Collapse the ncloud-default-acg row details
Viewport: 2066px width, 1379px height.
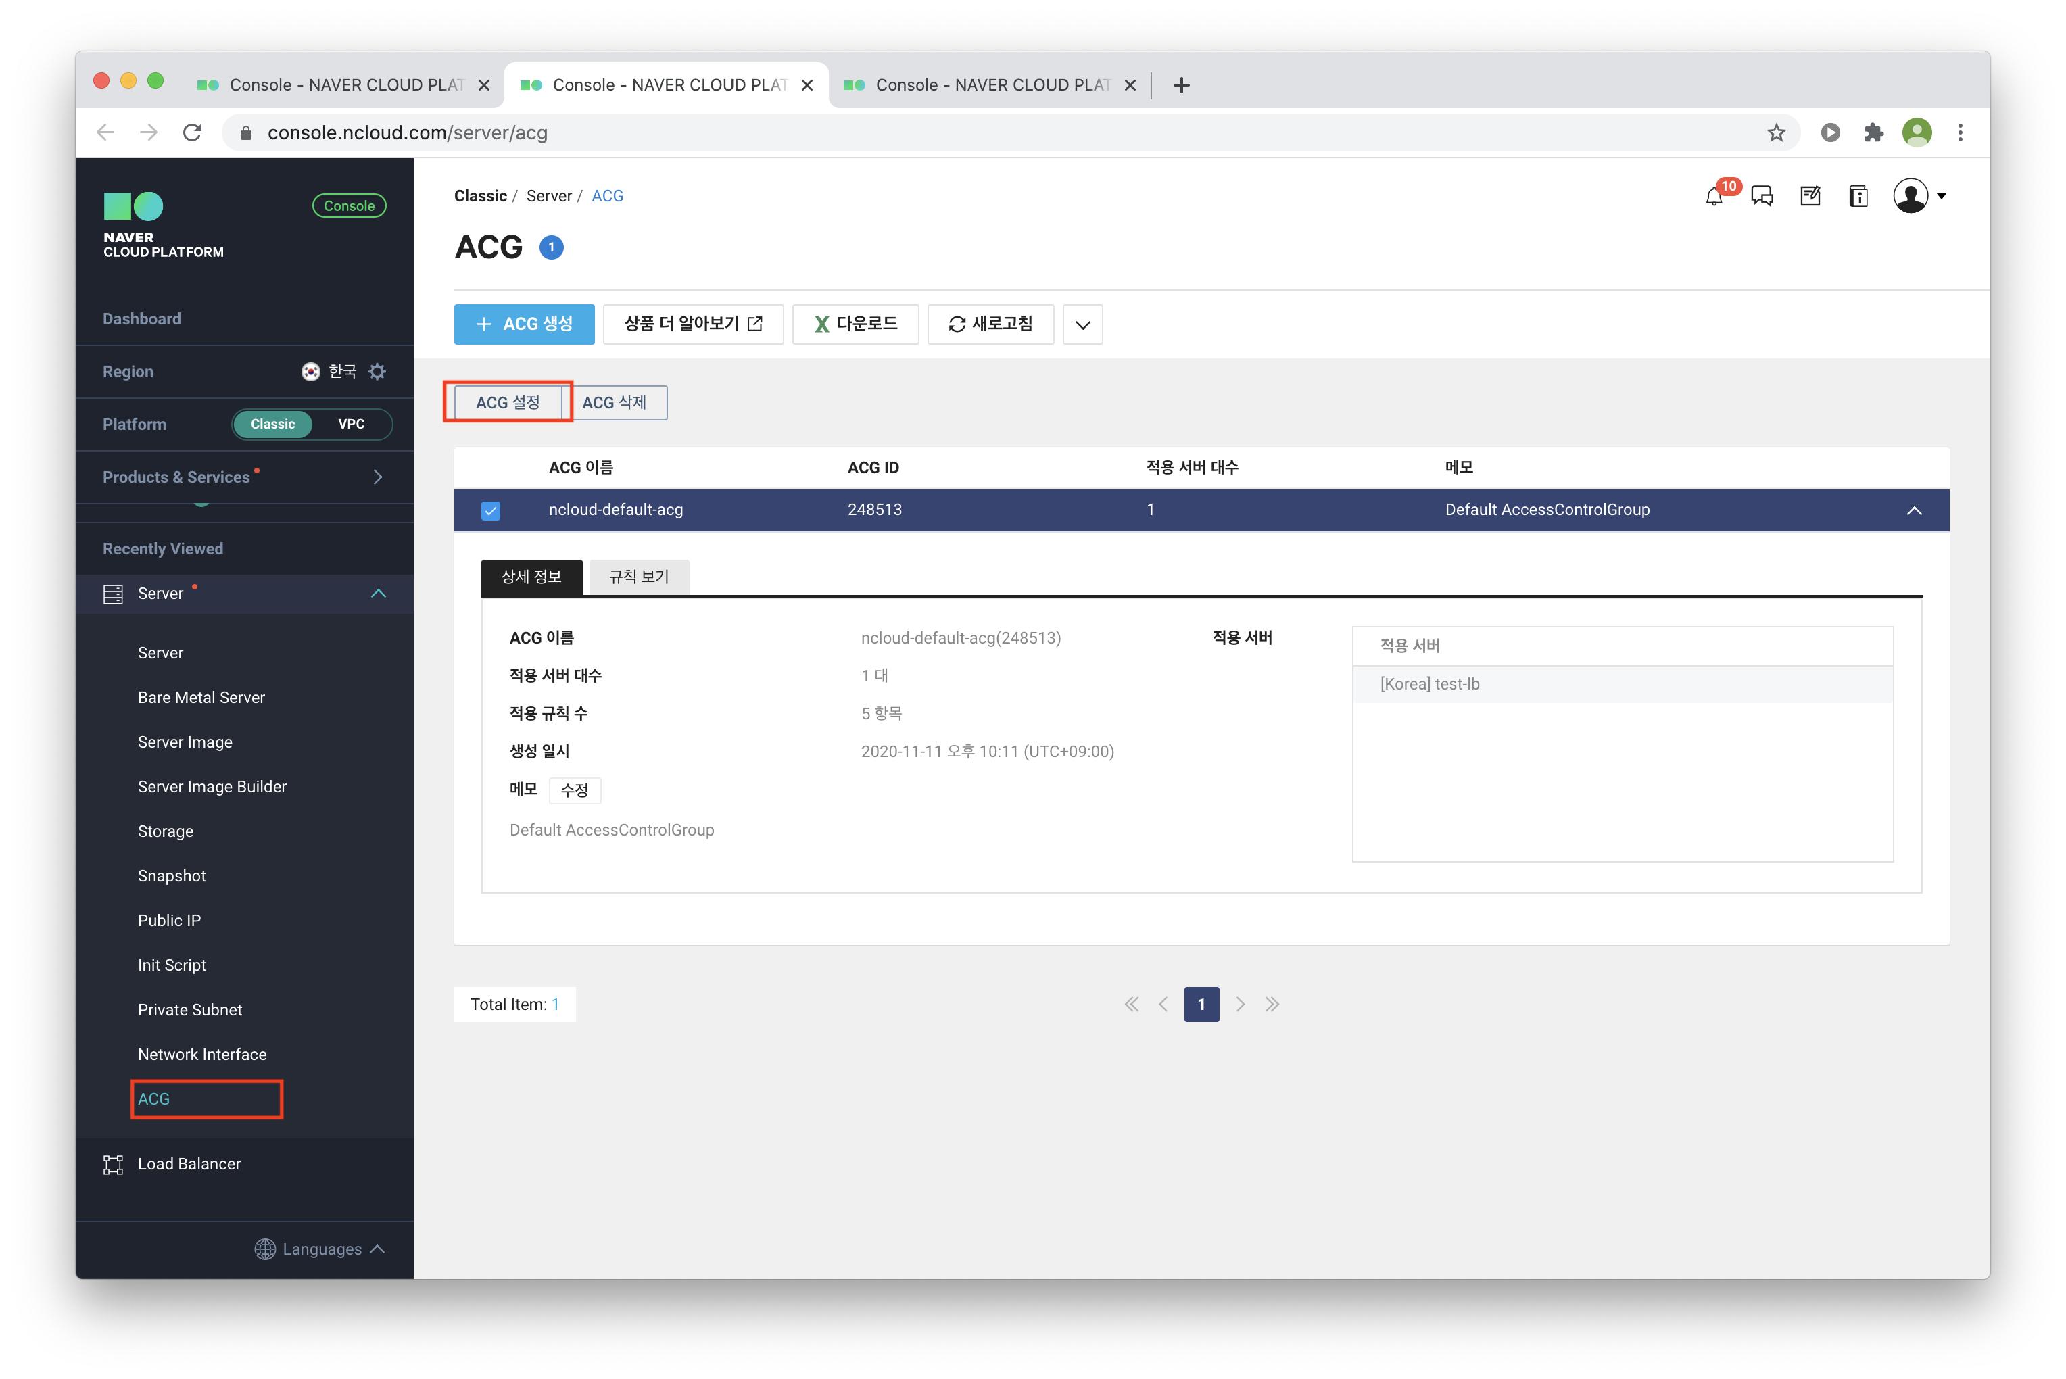coord(1914,511)
